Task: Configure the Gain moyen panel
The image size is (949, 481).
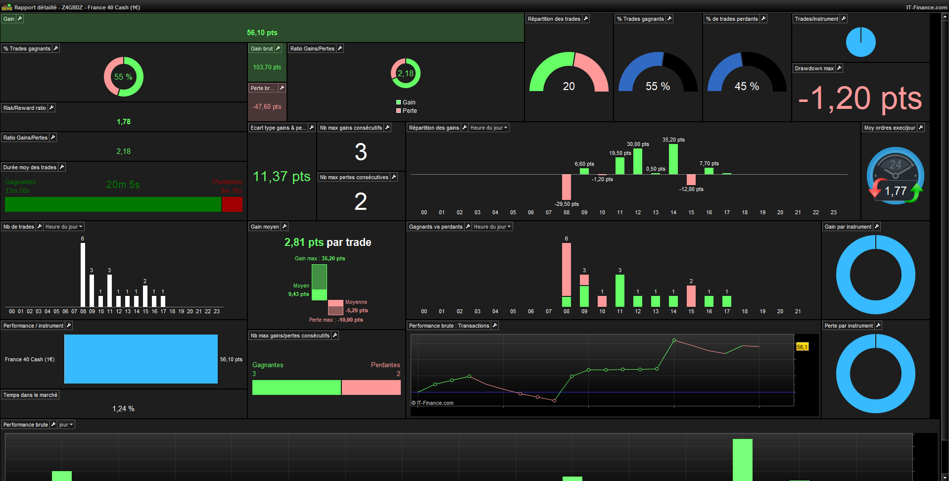Action: (x=285, y=227)
